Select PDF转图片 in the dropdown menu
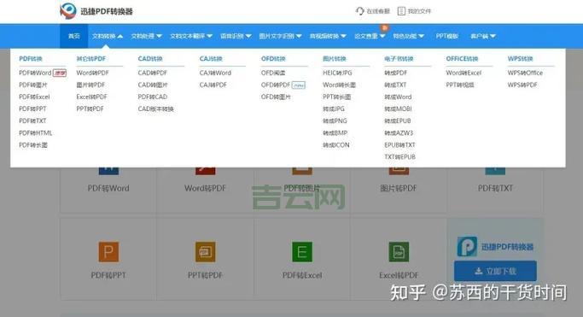The image size is (583, 317). 33,85
